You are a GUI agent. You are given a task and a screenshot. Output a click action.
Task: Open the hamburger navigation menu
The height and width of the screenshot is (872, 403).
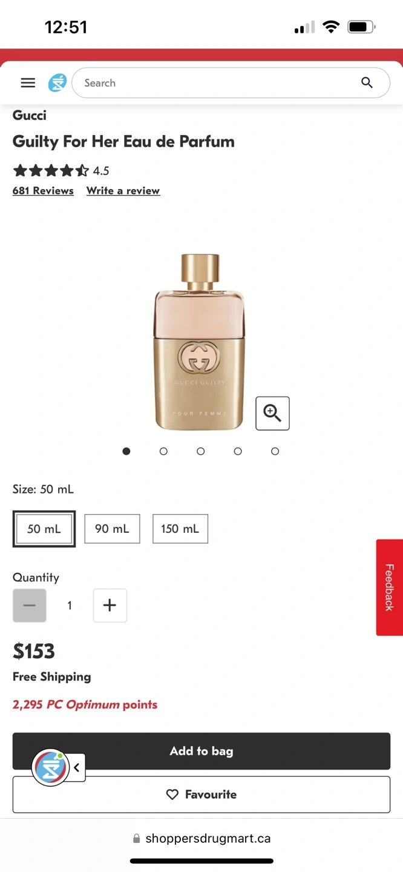coord(28,83)
